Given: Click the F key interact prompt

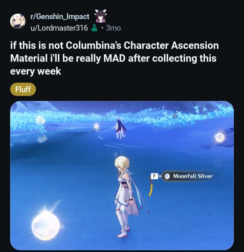Looking at the screenshot, I should pyautogui.click(x=154, y=176).
